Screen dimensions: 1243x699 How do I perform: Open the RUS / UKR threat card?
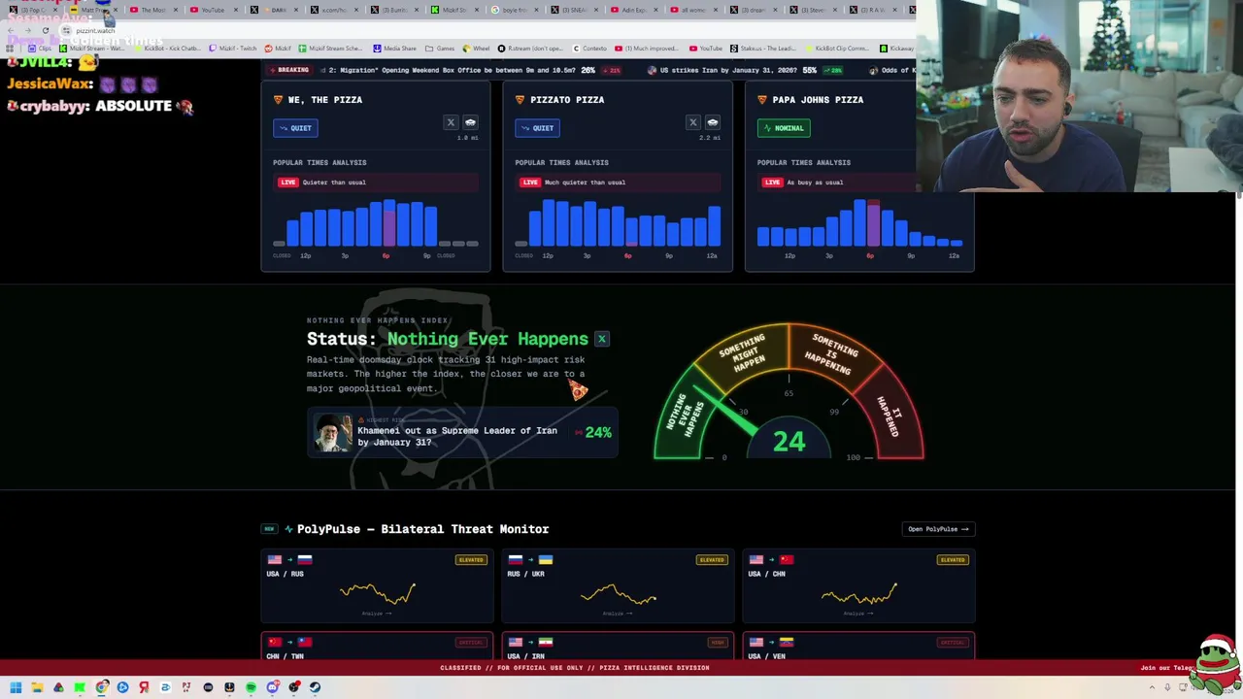point(618,585)
